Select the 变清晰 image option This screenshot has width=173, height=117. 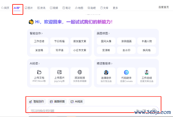click(106, 50)
